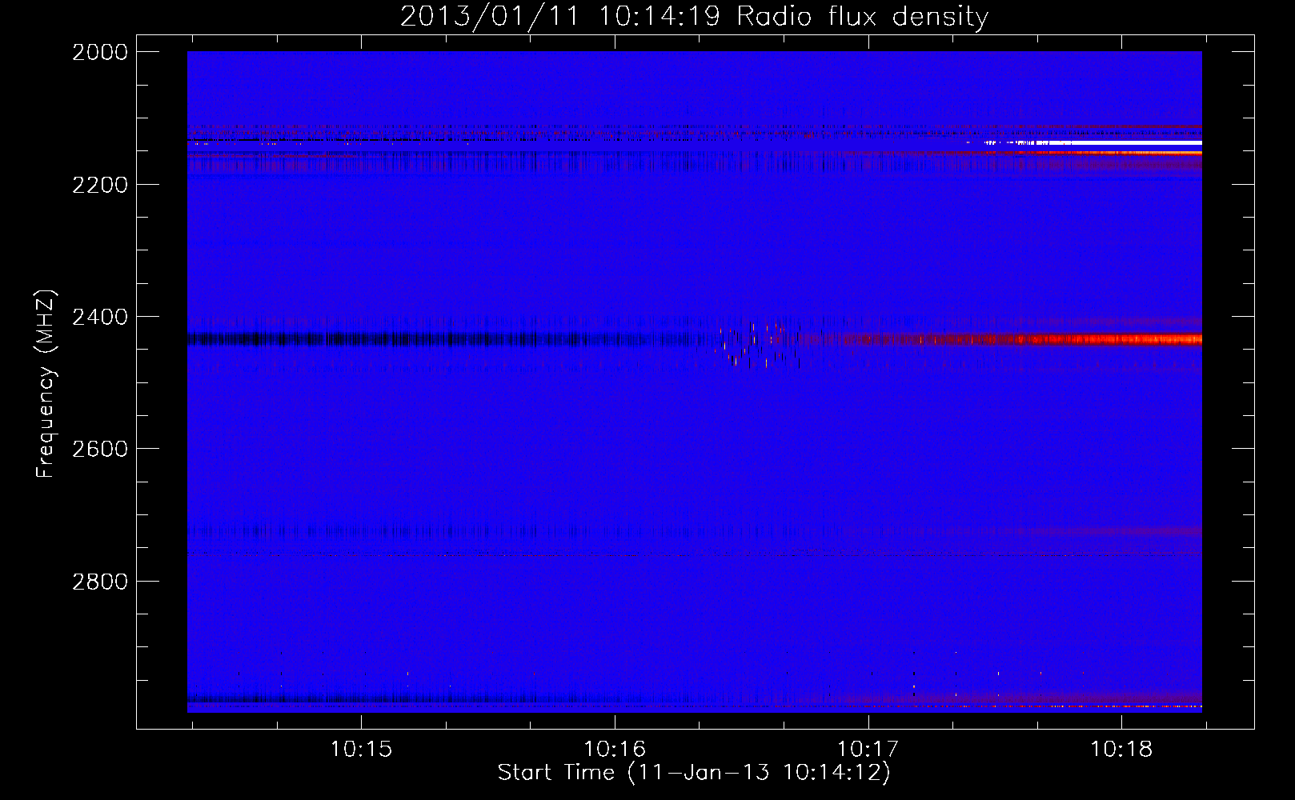
Task: Click the plot title "2013/01/11 10:14:19 Radio flux density"
Action: point(694,16)
